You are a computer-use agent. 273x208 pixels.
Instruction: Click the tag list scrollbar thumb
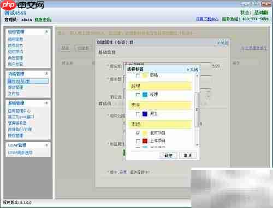point(197,110)
